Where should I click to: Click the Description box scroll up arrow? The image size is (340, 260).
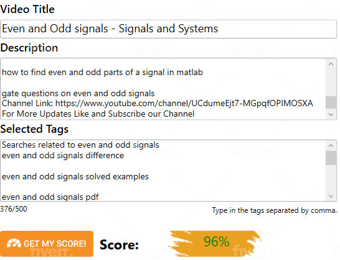tap(331, 64)
